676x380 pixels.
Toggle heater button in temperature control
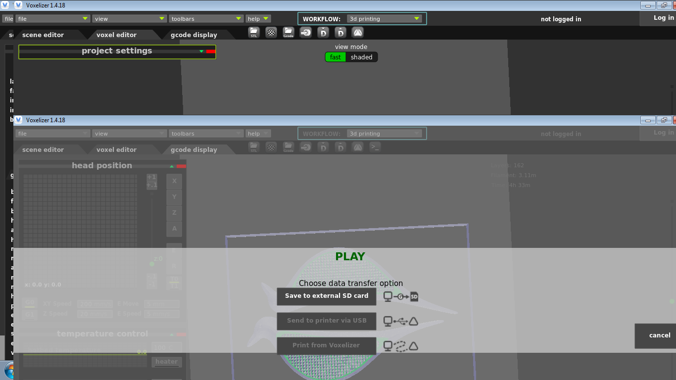[167, 362]
